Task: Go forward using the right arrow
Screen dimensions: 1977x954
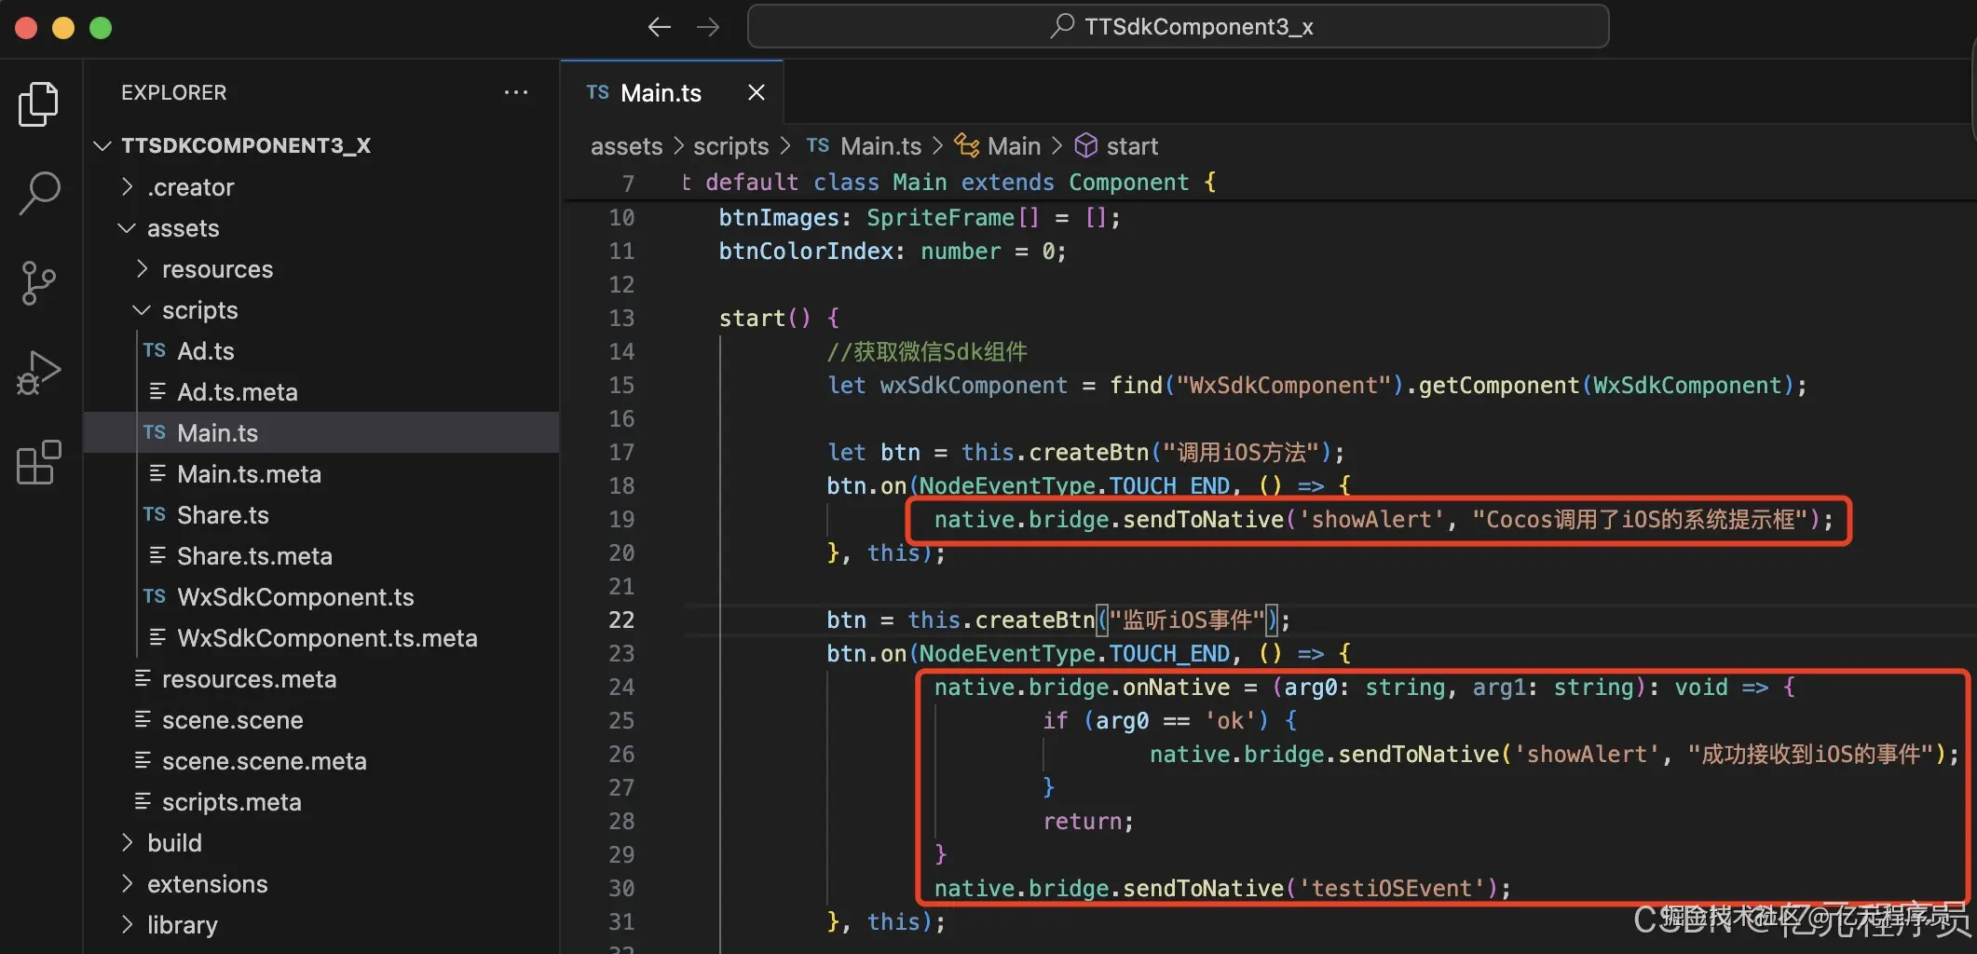Action: click(708, 27)
